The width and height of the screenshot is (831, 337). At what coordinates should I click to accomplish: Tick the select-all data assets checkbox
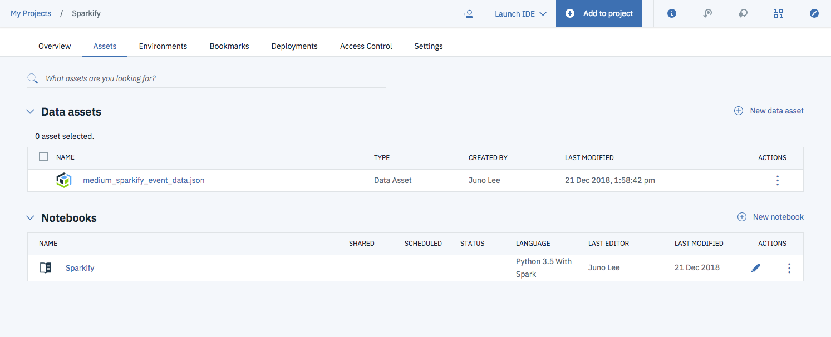[x=43, y=157]
